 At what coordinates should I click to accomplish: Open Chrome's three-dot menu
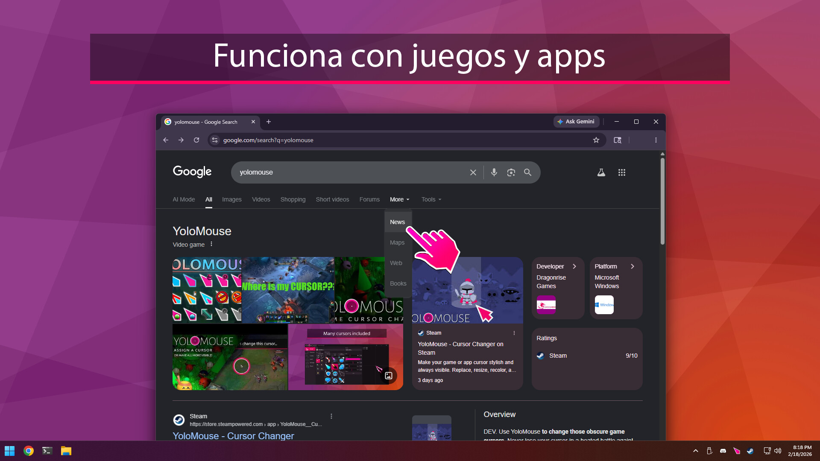(656, 140)
